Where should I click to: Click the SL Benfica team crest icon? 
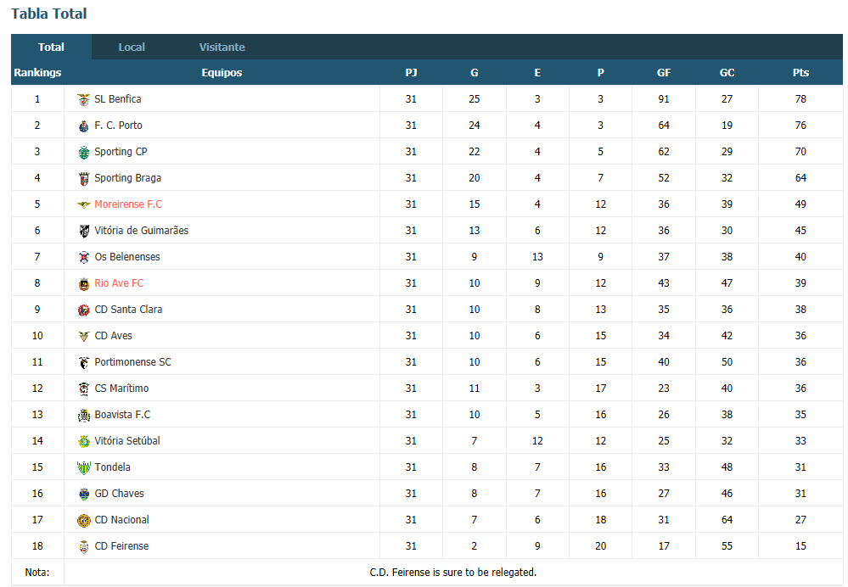[84, 99]
